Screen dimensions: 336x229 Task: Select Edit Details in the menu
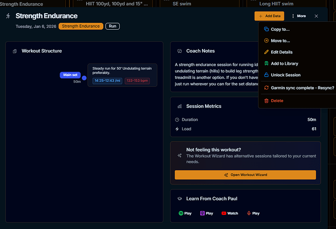click(281, 52)
